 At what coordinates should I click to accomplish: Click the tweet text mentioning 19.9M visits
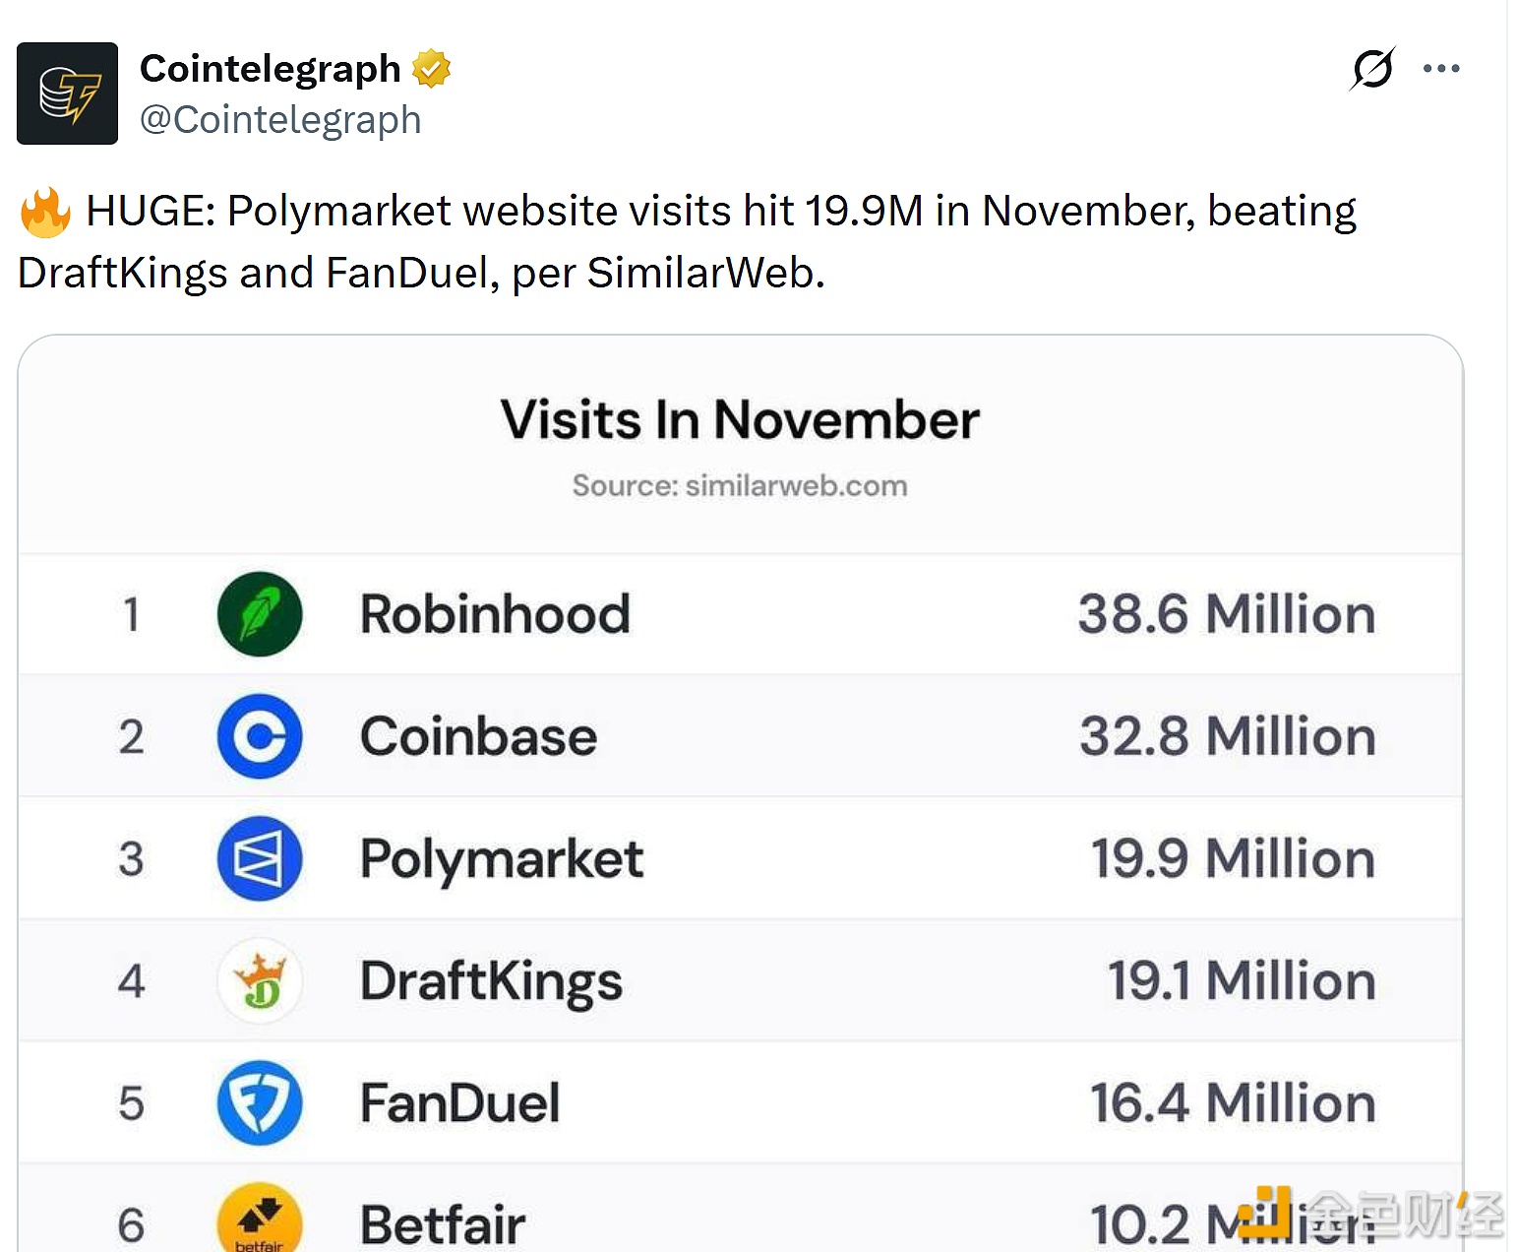[x=687, y=240]
